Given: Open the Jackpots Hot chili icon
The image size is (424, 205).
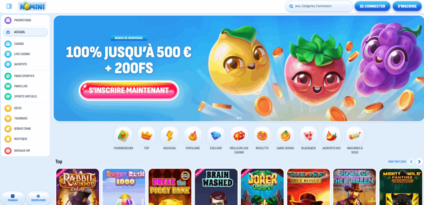Looking at the screenshot, I should 332,136.
